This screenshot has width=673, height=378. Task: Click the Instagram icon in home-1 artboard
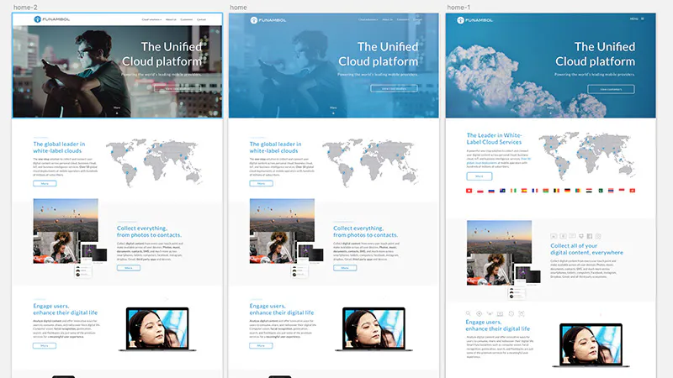pos(598,236)
